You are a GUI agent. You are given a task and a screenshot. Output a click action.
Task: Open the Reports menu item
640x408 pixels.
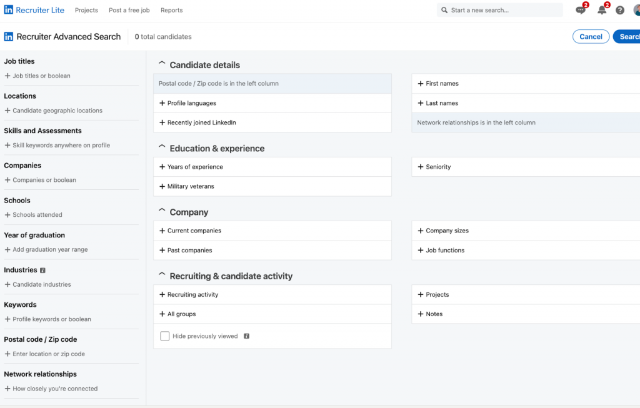click(171, 10)
